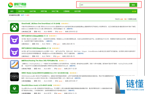Open the XboxOne SmartGlass v3.16 title link
This screenshot has height=94, width=145.
(41, 23)
